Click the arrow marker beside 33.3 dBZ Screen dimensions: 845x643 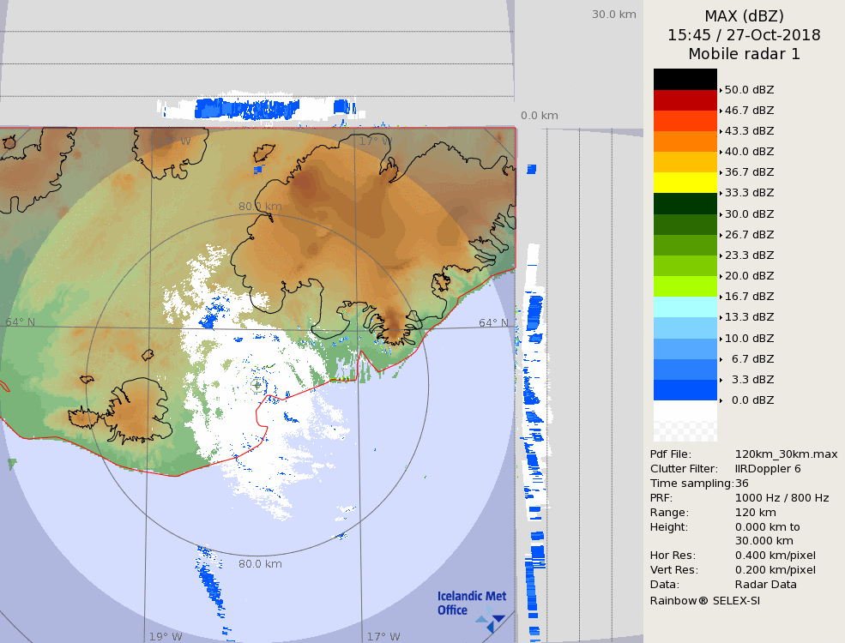pos(721,193)
